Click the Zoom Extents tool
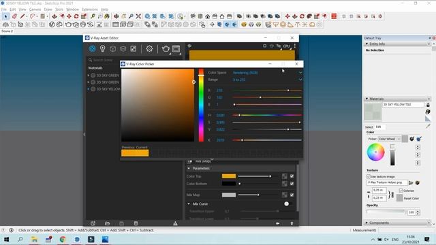Image resolution: width=436 pixels, height=245 pixels. click(x=138, y=16)
